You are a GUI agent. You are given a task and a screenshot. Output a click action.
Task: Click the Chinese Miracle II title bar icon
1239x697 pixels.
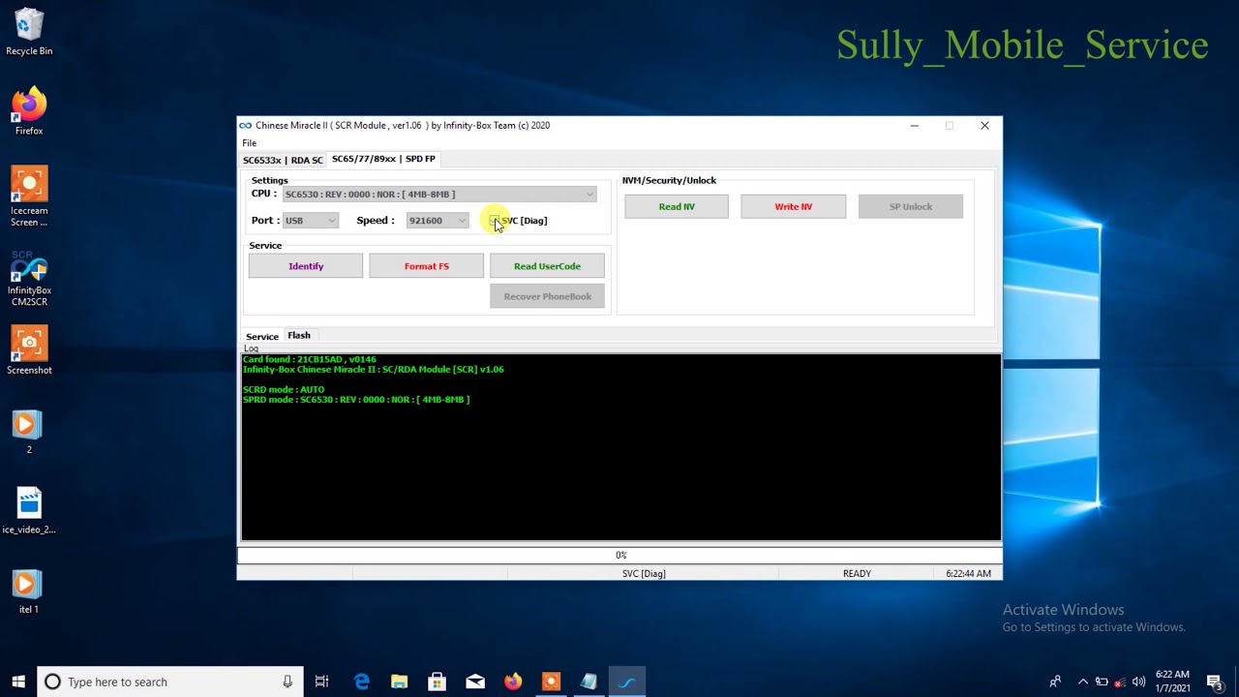coord(246,125)
